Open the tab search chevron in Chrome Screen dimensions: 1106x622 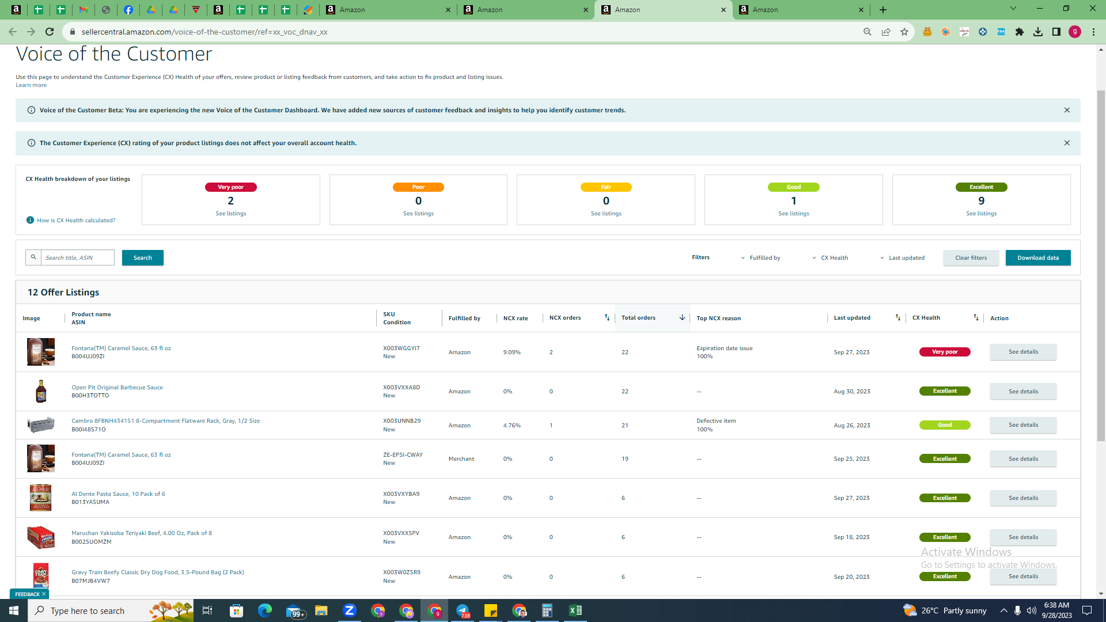click(x=1013, y=9)
